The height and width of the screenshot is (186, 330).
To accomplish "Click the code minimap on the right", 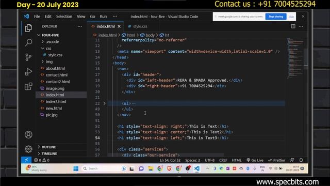I will coord(295,58).
